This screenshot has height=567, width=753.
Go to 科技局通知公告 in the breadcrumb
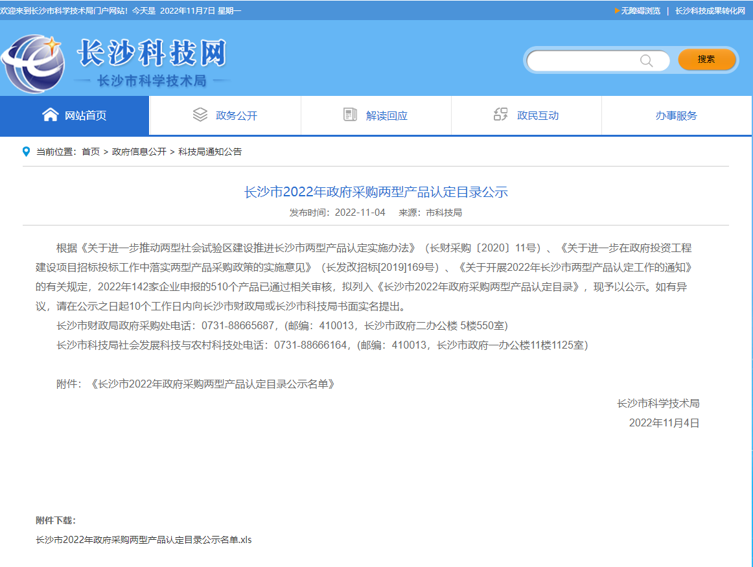(x=210, y=152)
